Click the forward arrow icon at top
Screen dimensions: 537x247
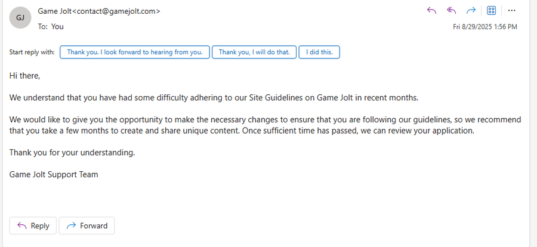coord(471,11)
